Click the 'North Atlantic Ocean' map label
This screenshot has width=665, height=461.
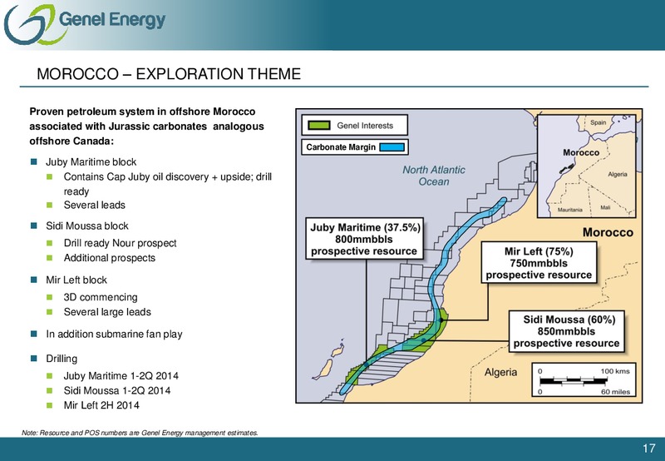click(x=433, y=176)
